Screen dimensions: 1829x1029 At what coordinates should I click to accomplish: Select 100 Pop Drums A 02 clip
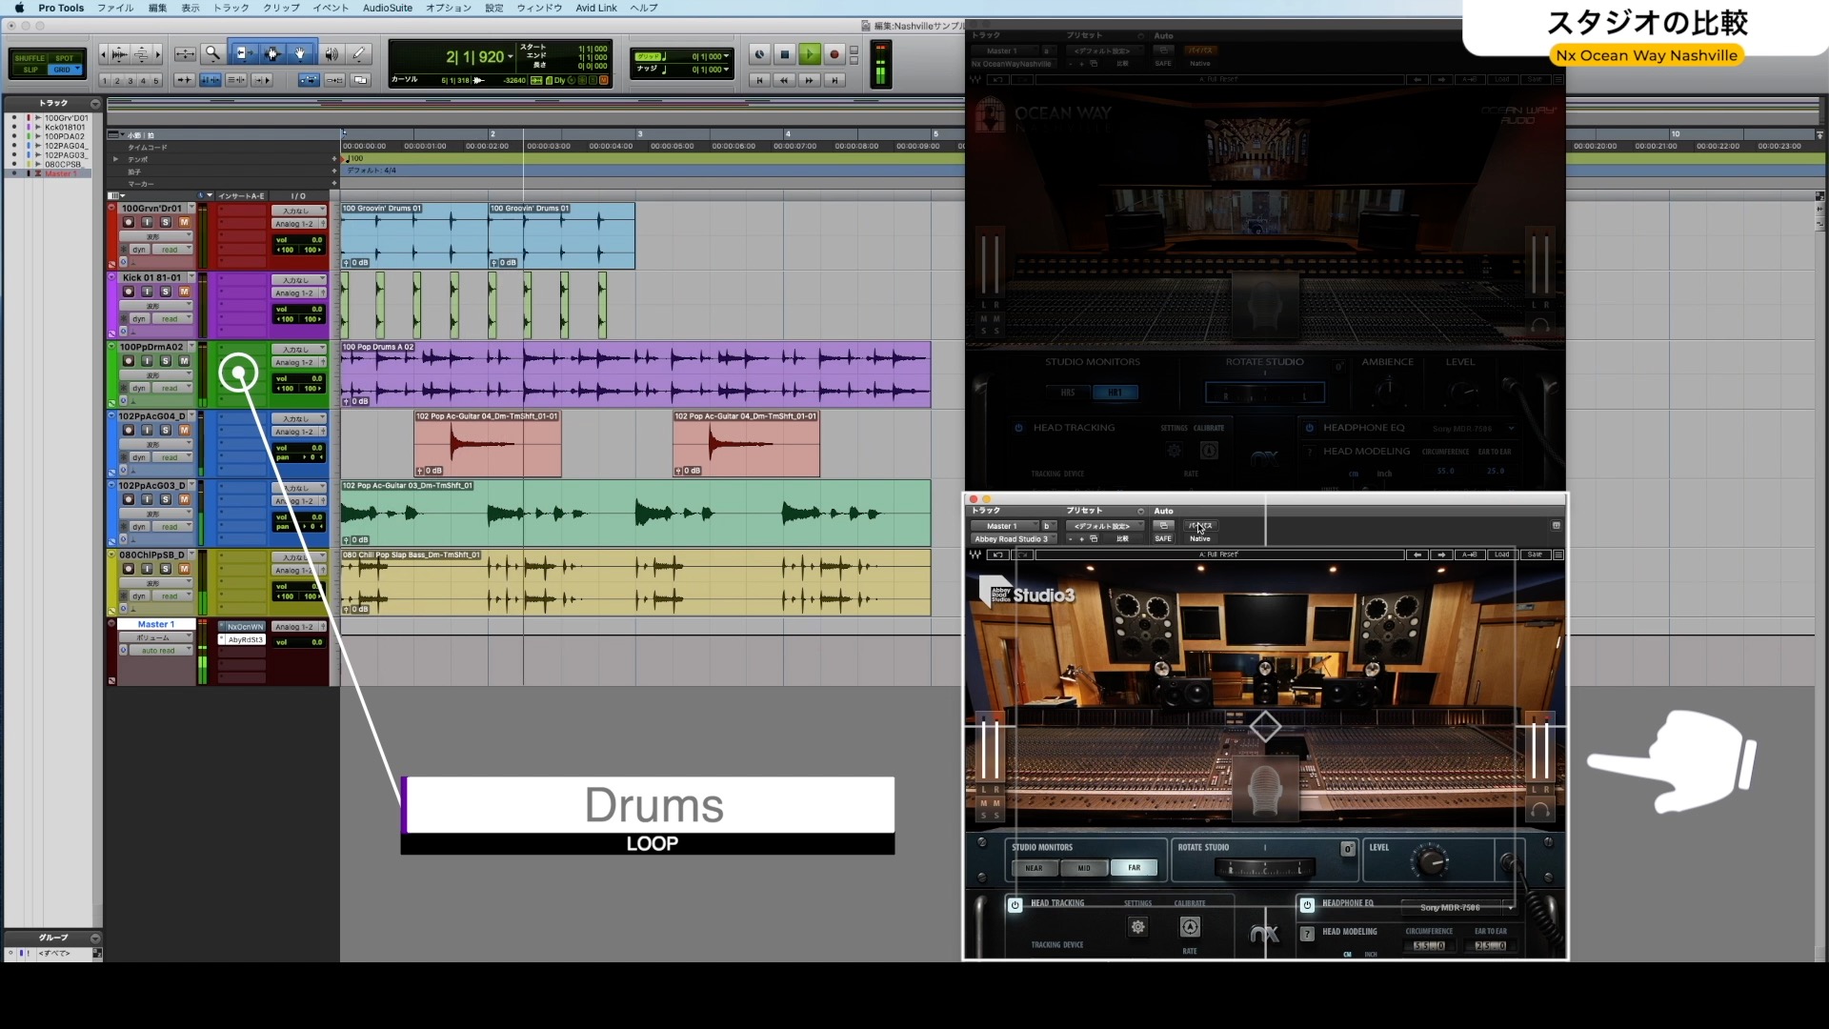(x=635, y=374)
